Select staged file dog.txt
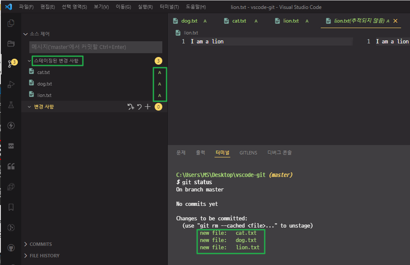The height and width of the screenshot is (265, 410). 94,84
